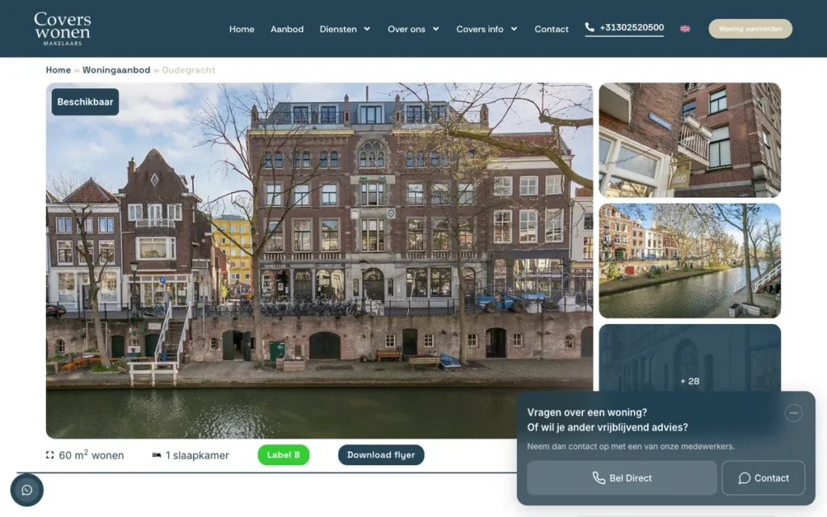The height and width of the screenshot is (517, 827).
Task: Click the bed icon beside 1 slaapkamer
Action: [x=157, y=455]
